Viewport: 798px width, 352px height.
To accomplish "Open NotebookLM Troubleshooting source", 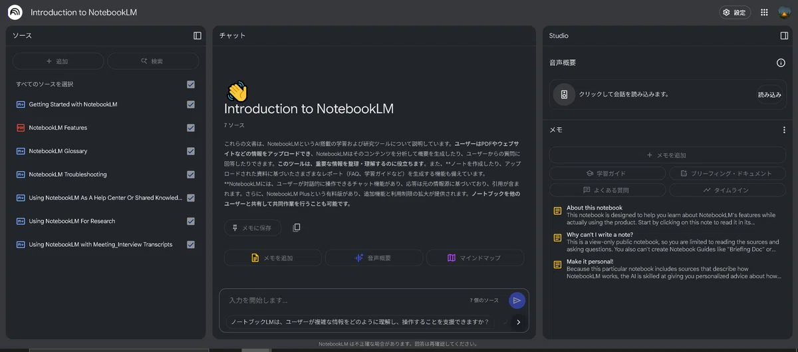I will [x=68, y=174].
